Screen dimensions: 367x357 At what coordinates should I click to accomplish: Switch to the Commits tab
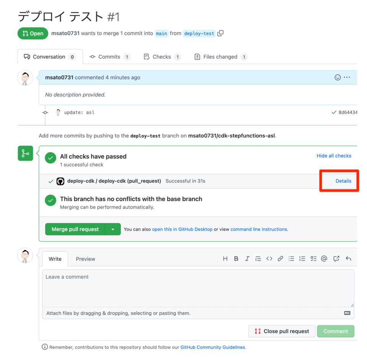(110, 57)
